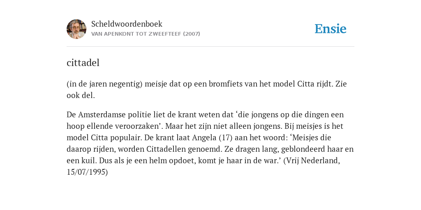Select the 'cittadel' entry heading

point(83,63)
